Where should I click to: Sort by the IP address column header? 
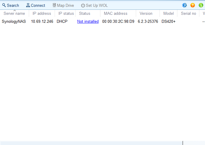coord(42,13)
